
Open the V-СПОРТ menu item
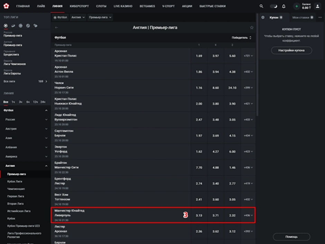click(168, 6)
